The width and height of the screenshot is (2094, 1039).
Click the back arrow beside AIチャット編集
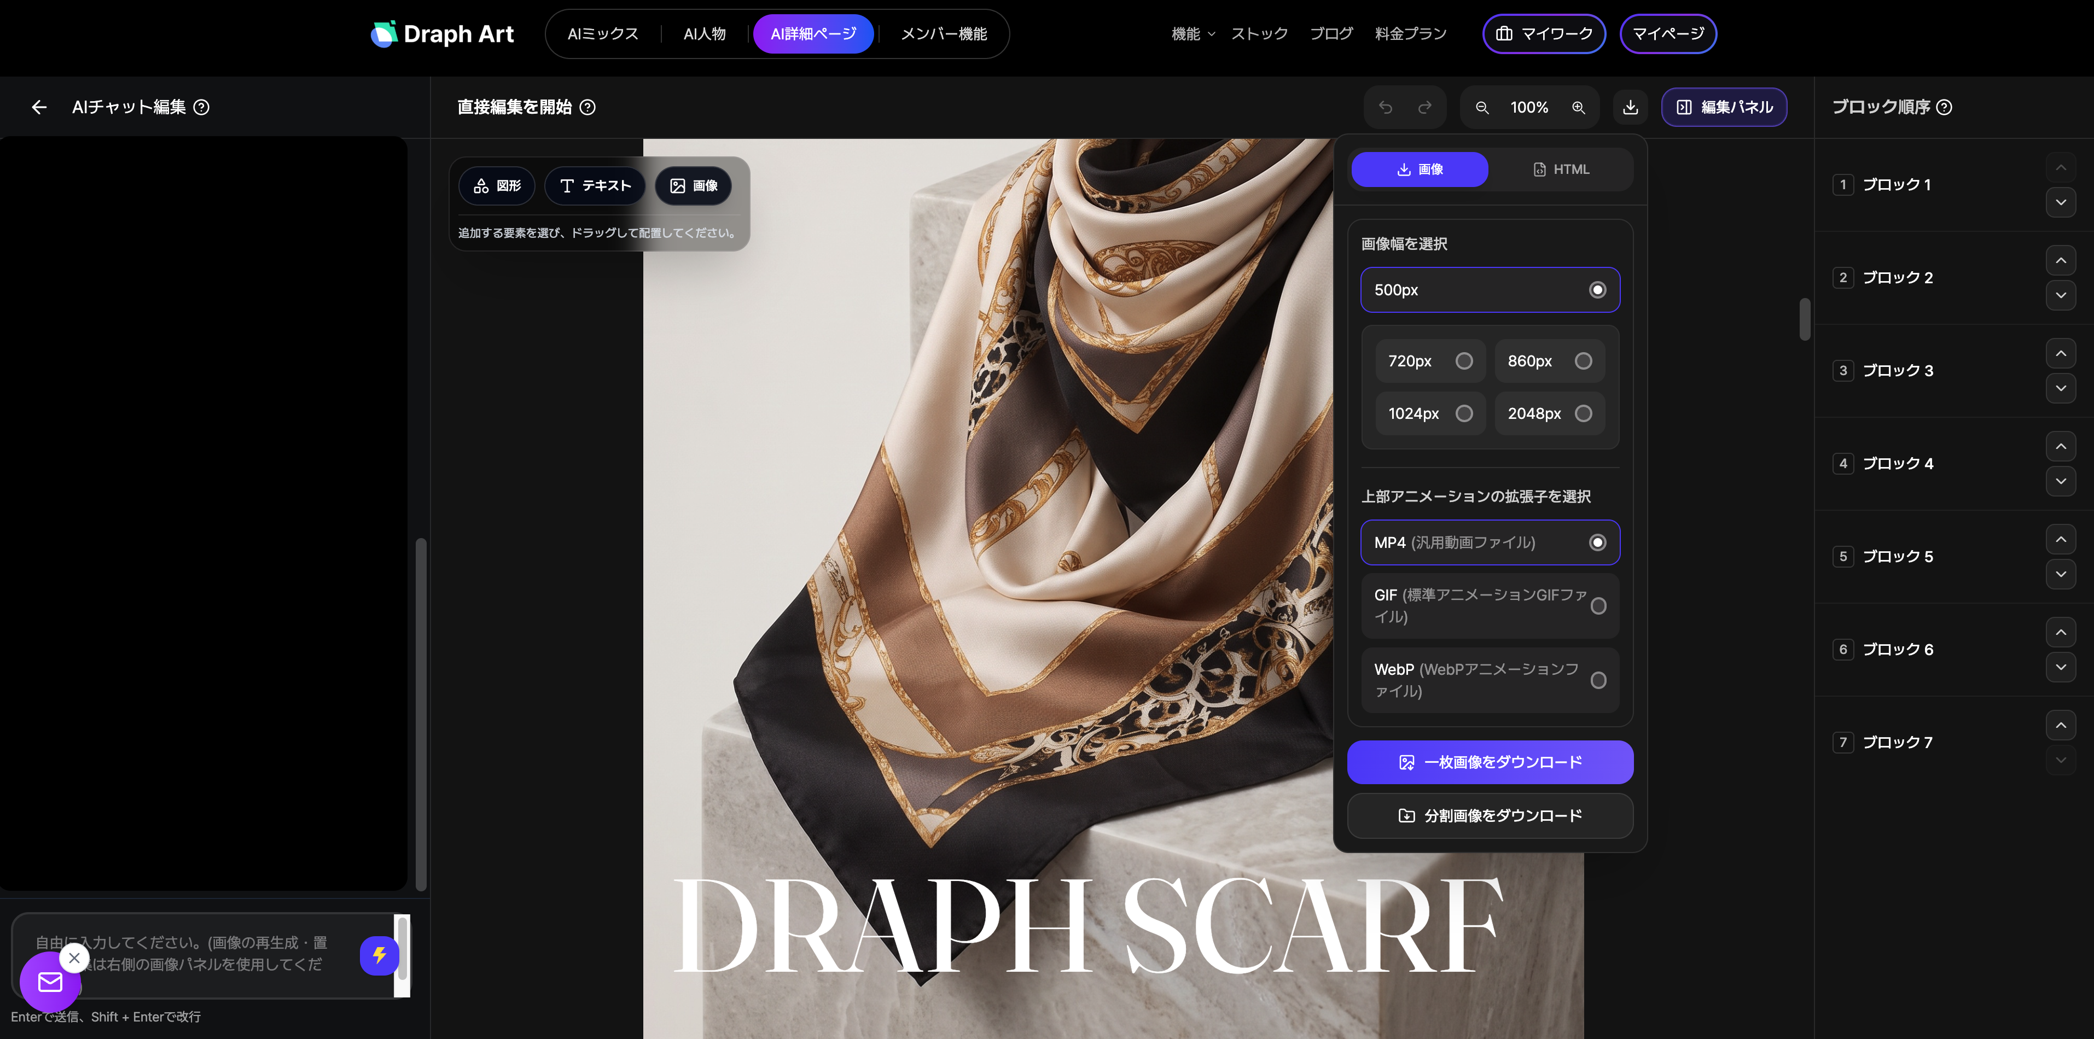pos(39,107)
